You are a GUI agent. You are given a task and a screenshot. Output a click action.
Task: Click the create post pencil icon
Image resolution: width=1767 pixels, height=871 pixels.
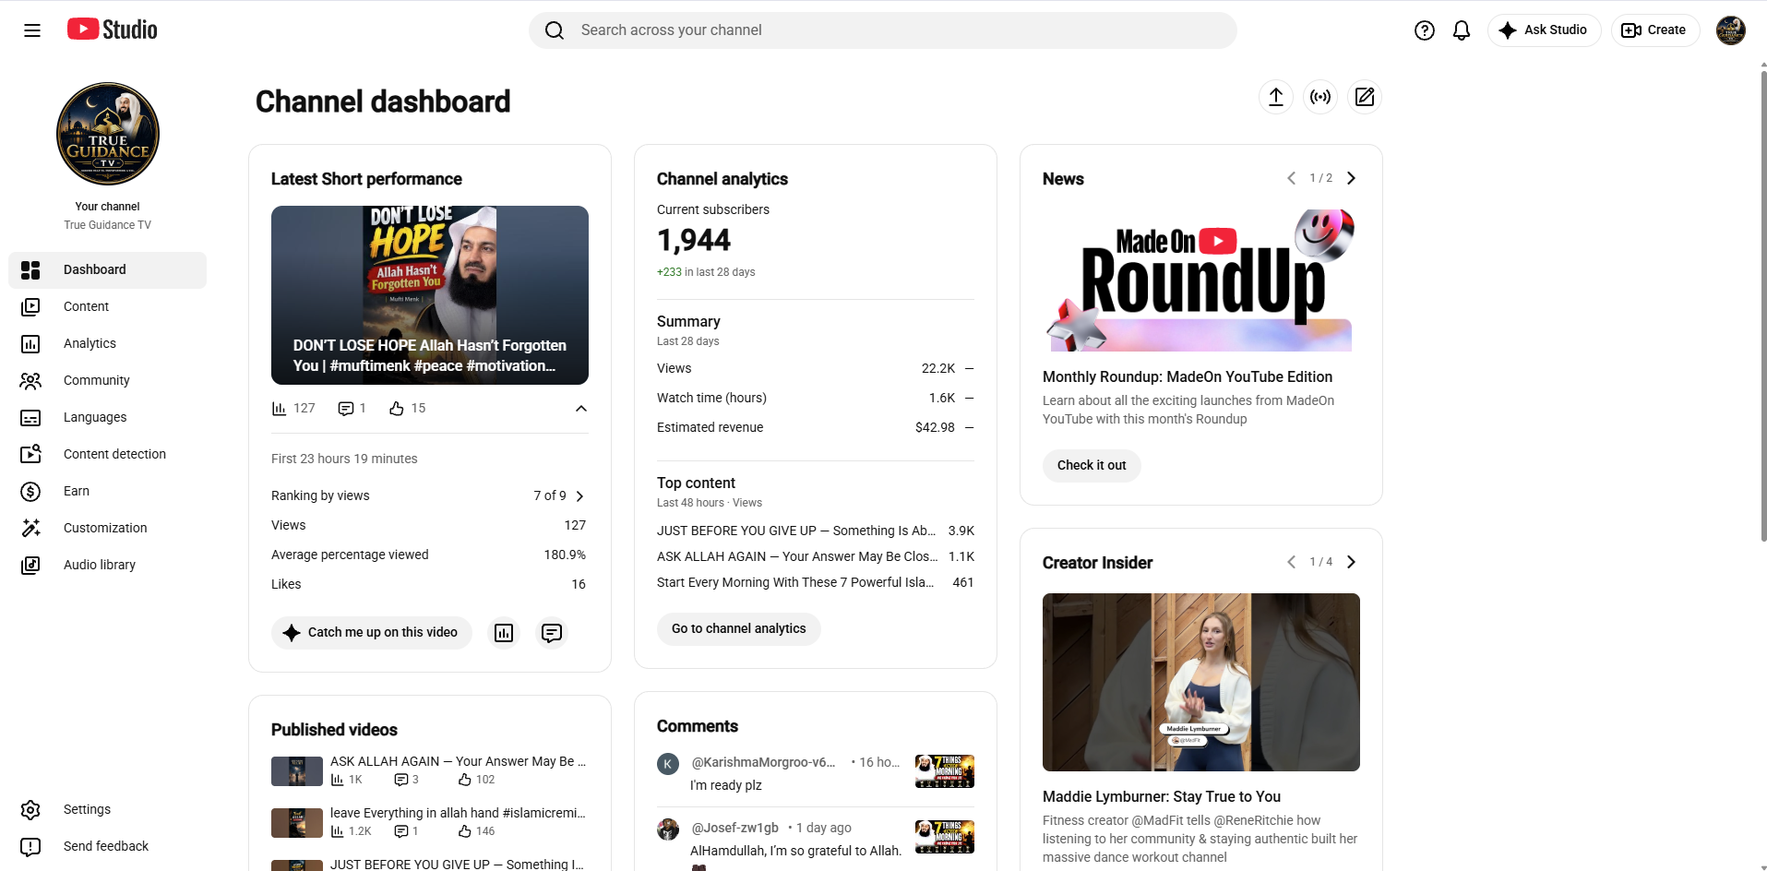point(1365,97)
